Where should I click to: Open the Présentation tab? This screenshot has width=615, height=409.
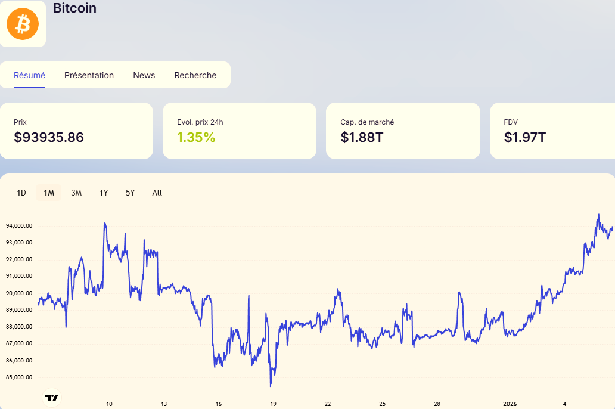click(89, 75)
